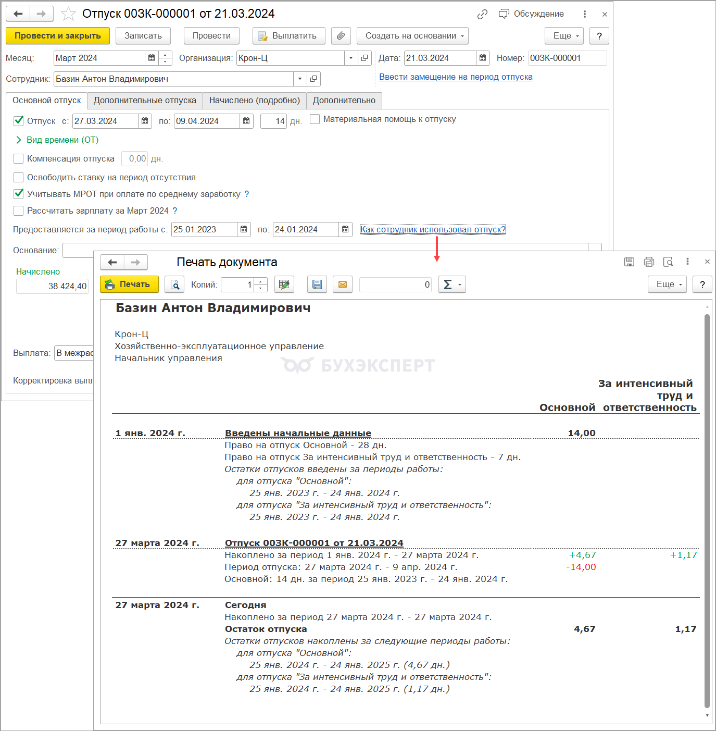The height and width of the screenshot is (731, 716).
Task: Click the help question mark next to Рассчитать зарплату
Action: 175,210
